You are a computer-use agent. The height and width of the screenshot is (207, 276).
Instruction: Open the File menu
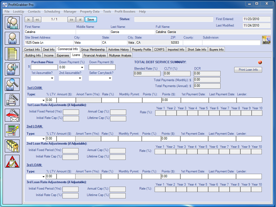[x=7, y=11]
